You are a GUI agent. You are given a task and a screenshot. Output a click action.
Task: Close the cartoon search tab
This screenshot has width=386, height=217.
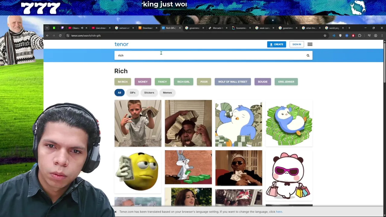(133, 28)
